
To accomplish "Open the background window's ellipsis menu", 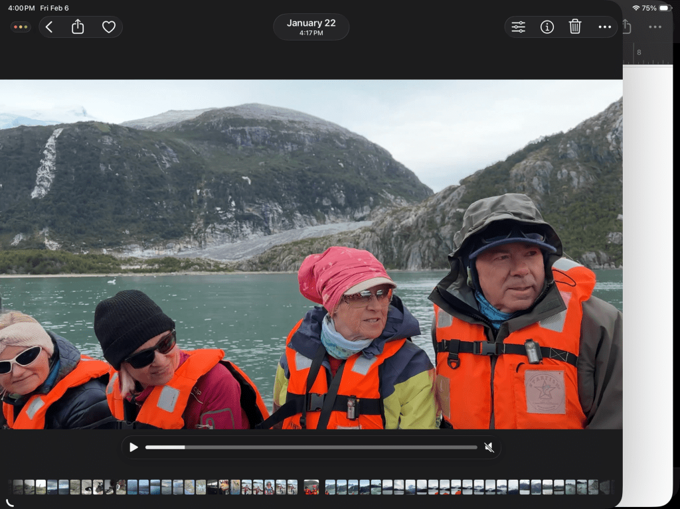I will coord(655,27).
